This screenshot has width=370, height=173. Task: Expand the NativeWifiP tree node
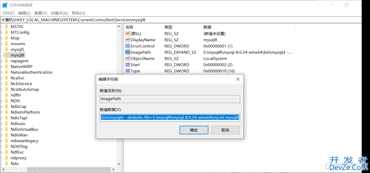[2, 66]
